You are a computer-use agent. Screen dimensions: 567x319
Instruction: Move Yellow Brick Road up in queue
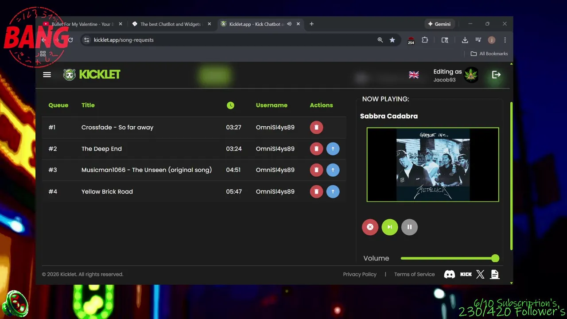[x=333, y=191]
